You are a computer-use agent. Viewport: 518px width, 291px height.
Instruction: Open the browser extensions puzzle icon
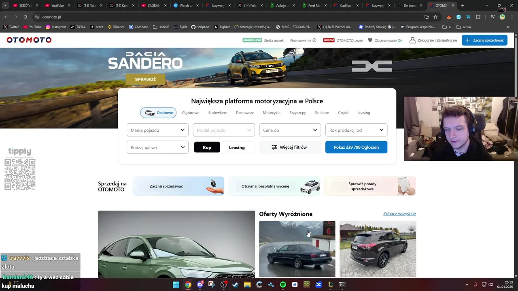click(478, 17)
